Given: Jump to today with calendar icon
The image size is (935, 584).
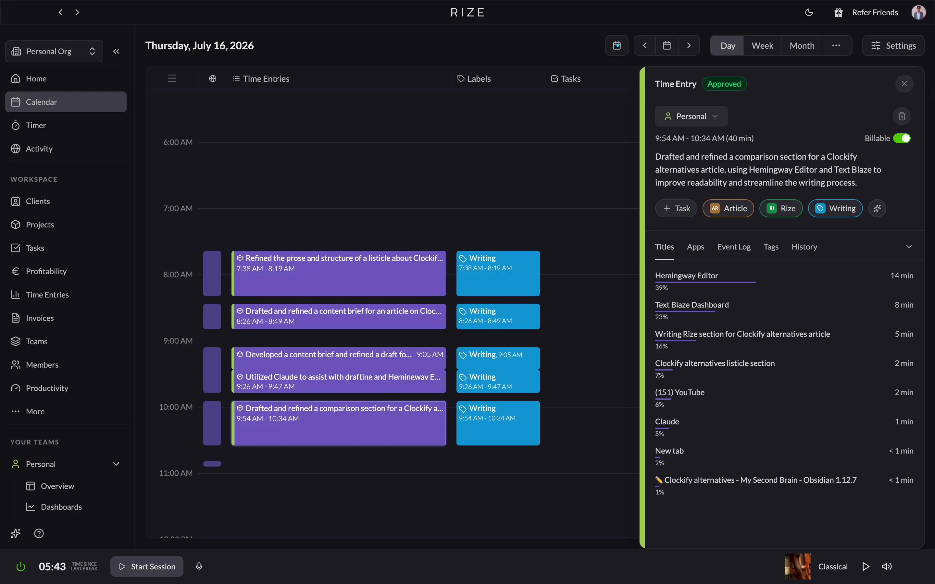Looking at the screenshot, I should tap(617, 45).
